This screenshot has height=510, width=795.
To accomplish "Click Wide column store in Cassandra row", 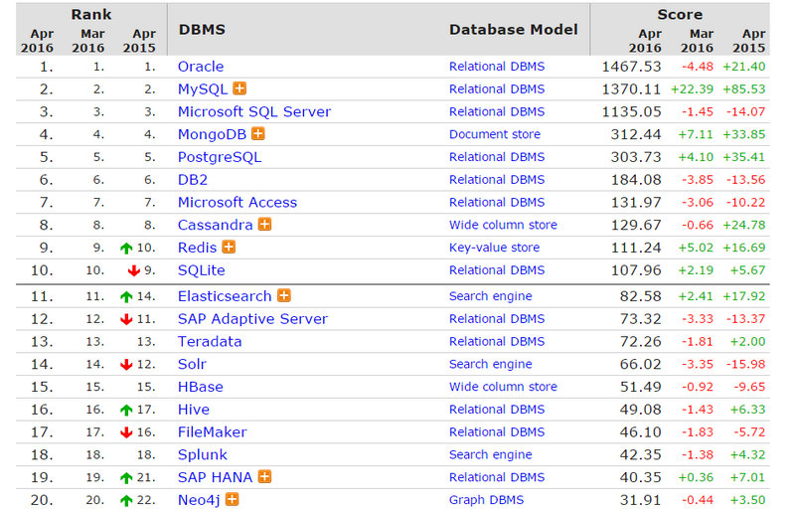I will [503, 225].
